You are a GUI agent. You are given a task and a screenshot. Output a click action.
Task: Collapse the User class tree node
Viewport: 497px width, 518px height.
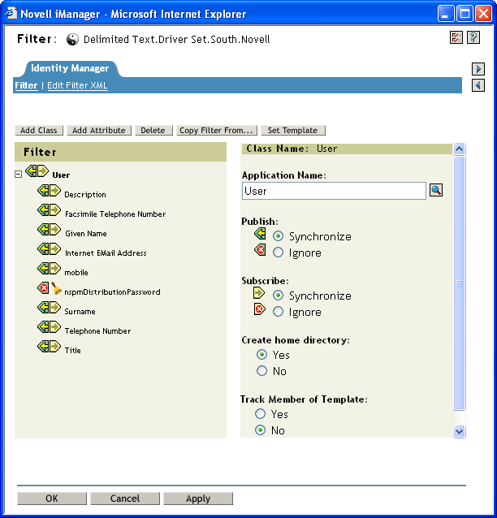click(x=19, y=174)
